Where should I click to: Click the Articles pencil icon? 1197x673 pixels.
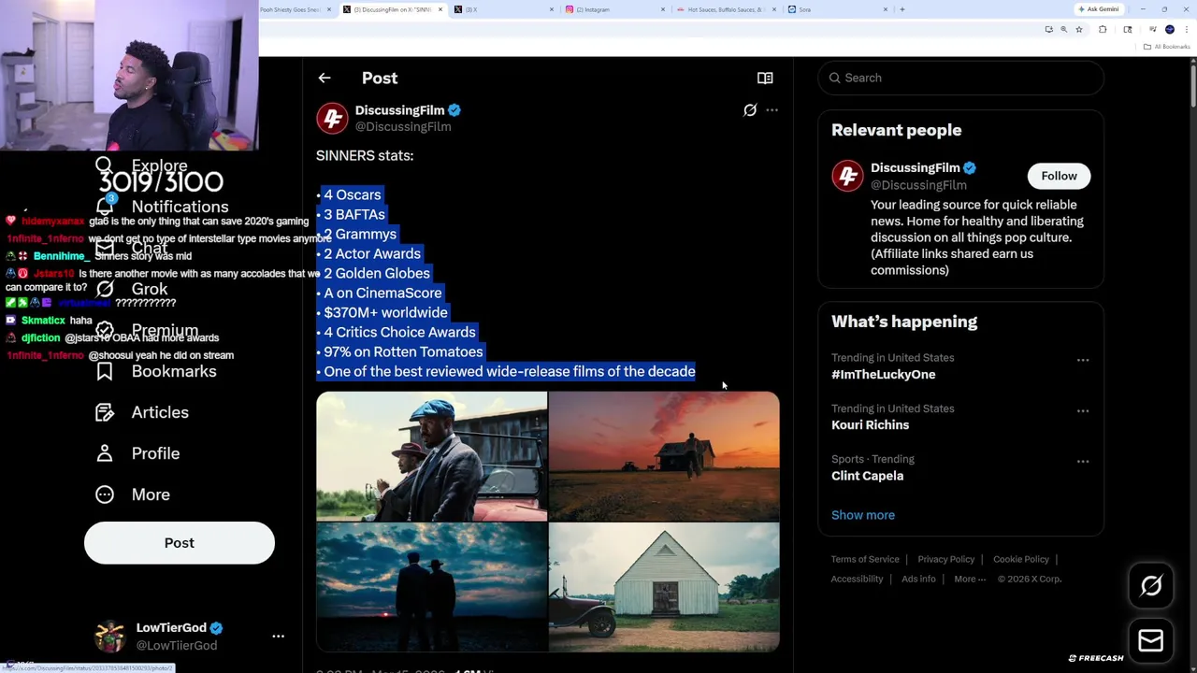pyautogui.click(x=105, y=412)
